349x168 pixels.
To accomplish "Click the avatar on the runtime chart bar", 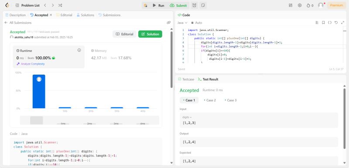I will coord(39,79).
